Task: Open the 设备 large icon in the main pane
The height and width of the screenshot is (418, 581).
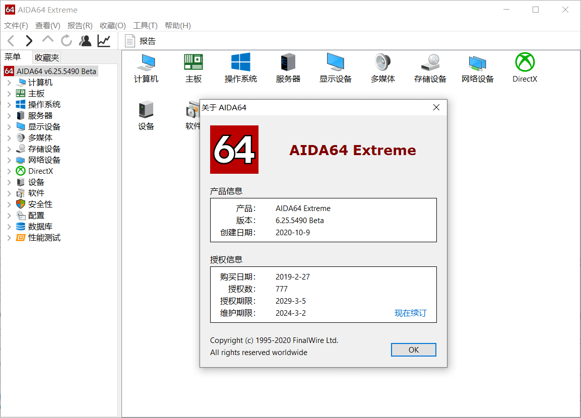Action: (x=146, y=115)
